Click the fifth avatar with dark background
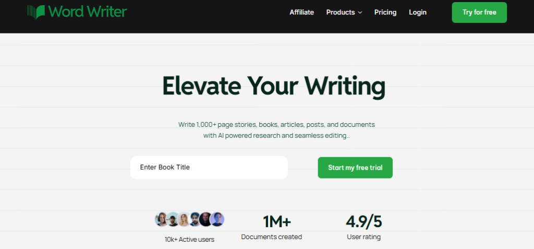 pos(206,219)
